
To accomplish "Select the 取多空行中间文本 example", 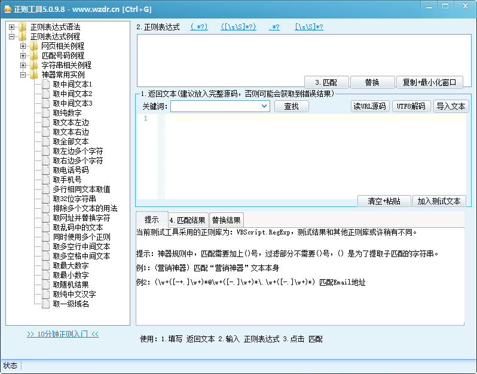I will click(81, 246).
